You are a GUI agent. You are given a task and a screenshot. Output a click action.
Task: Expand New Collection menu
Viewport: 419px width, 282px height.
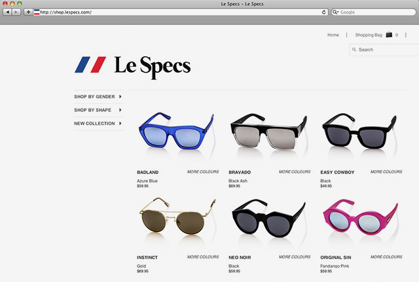[98, 124]
